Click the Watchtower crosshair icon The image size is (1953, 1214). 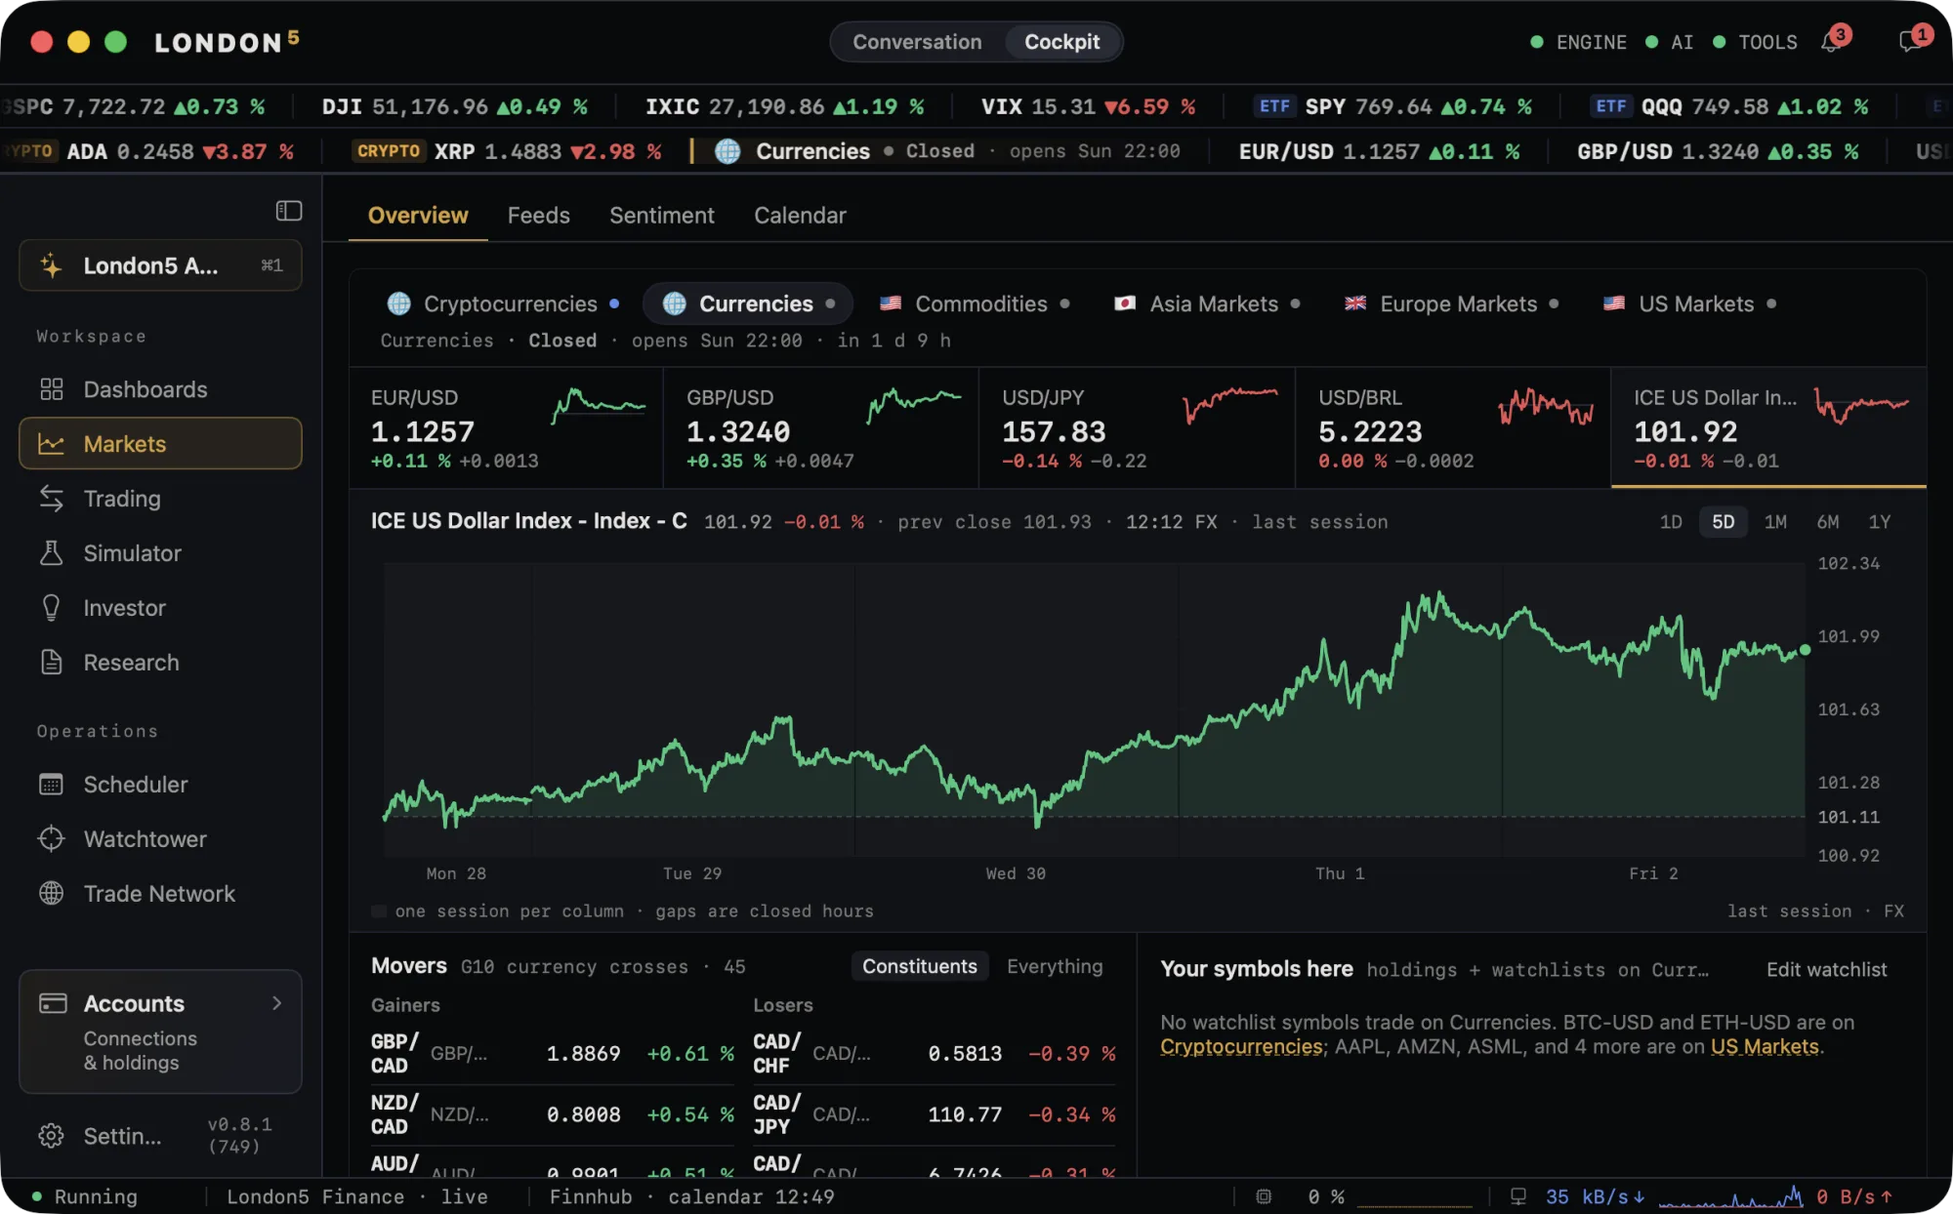[x=52, y=839]
